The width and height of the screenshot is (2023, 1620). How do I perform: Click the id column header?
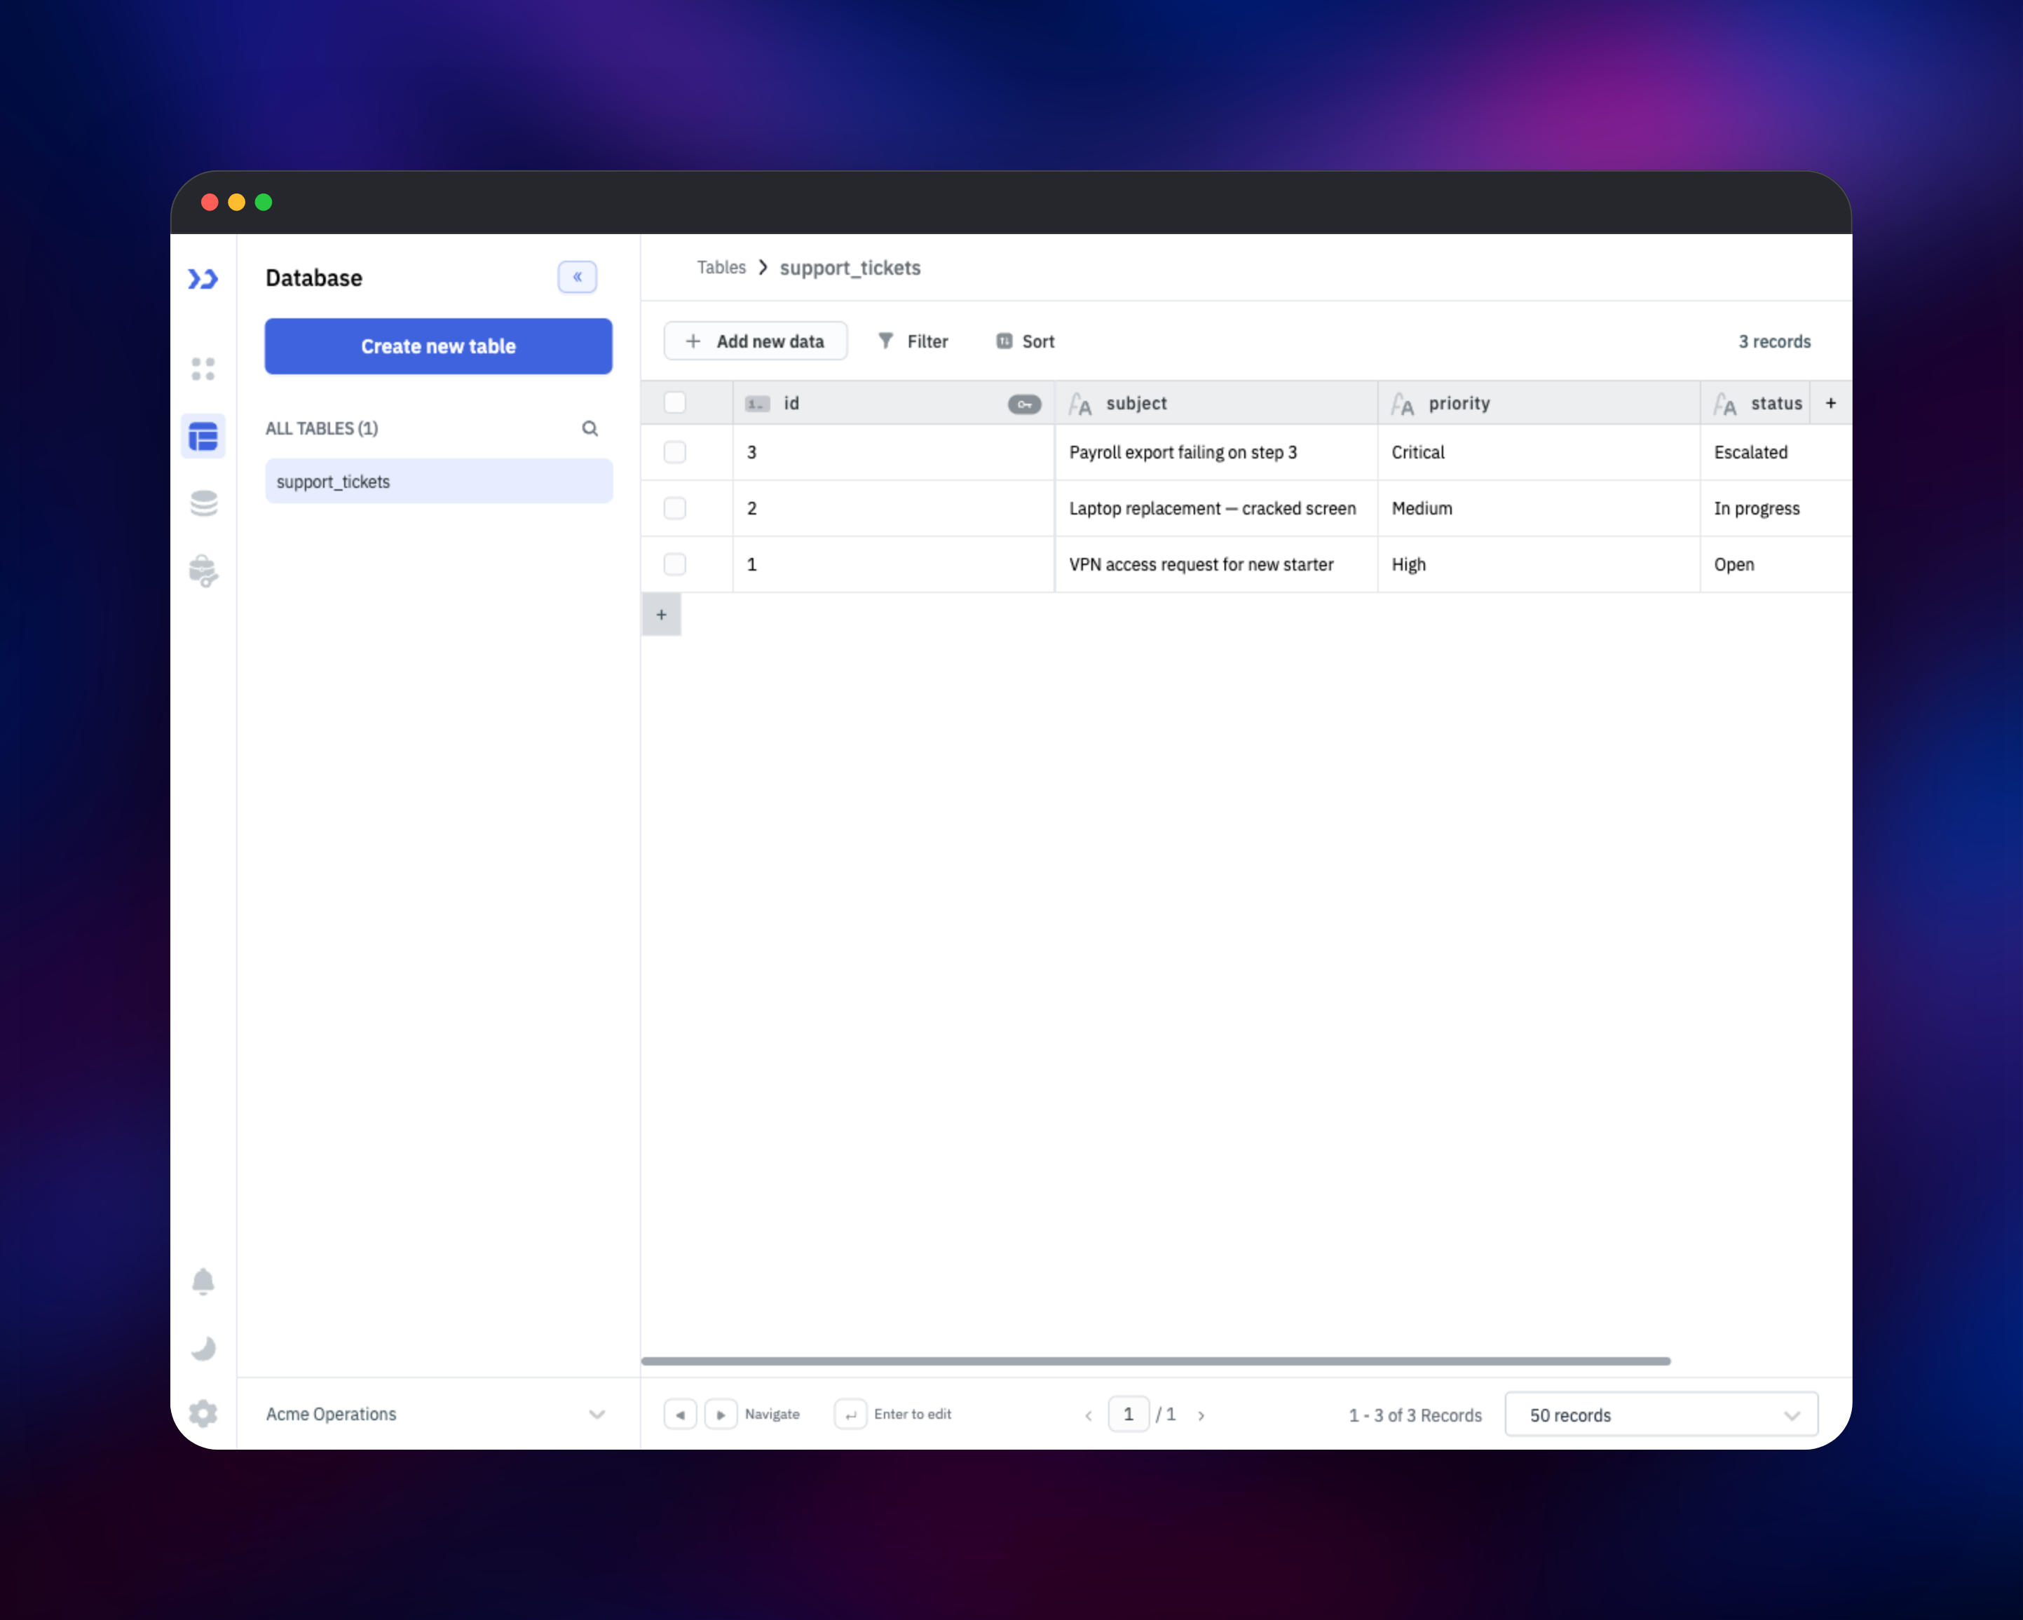(893, 402)
